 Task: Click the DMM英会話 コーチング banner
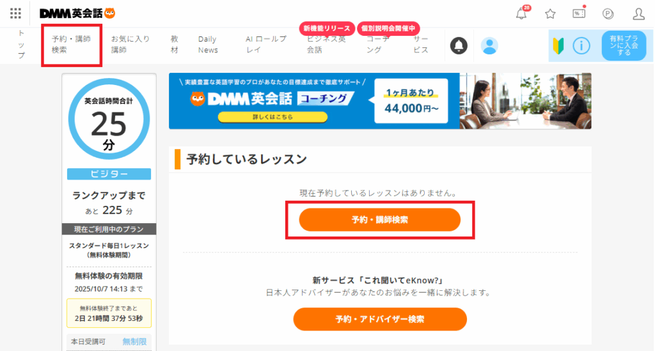click(380, 101)
